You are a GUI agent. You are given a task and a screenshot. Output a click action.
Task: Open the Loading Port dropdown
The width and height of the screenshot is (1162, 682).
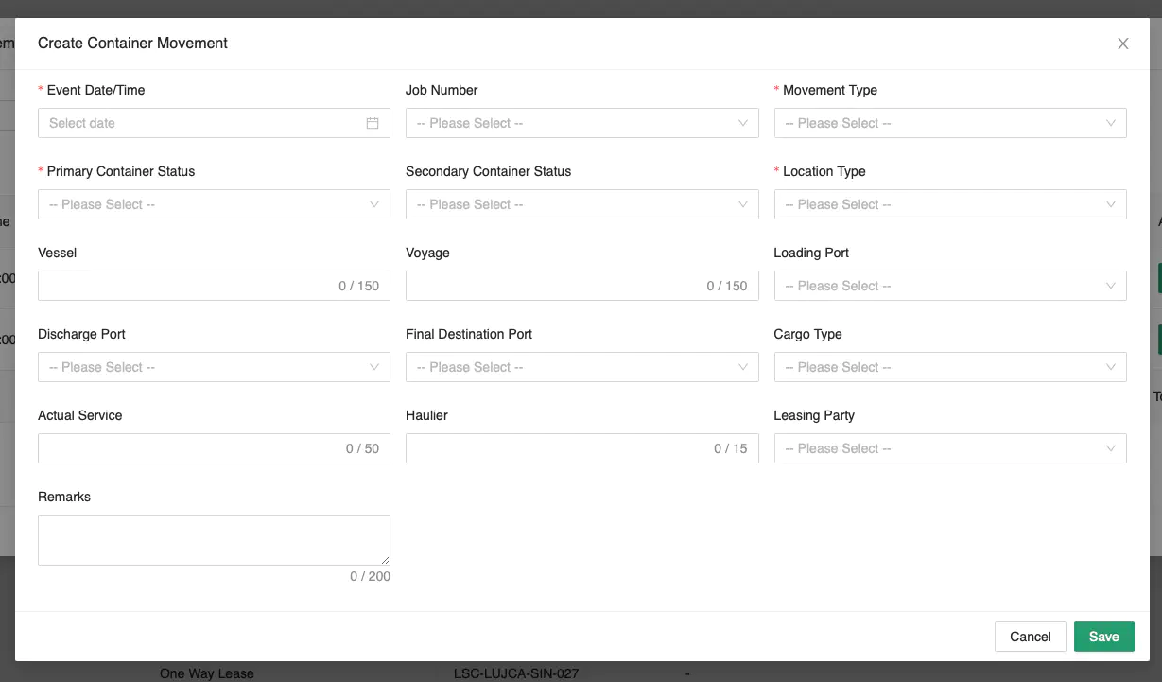pyautogui.click(x=949, y=286)
